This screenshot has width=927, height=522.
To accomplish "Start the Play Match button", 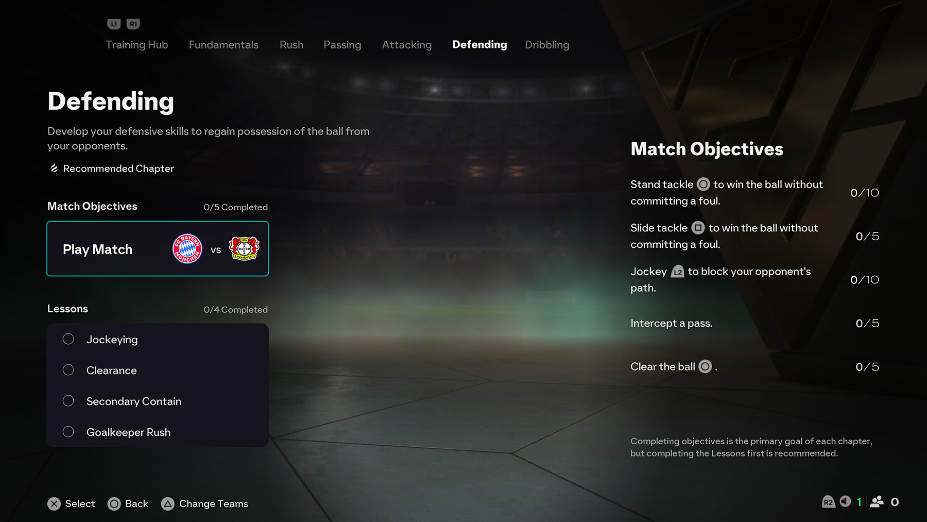I will [158, 249].
